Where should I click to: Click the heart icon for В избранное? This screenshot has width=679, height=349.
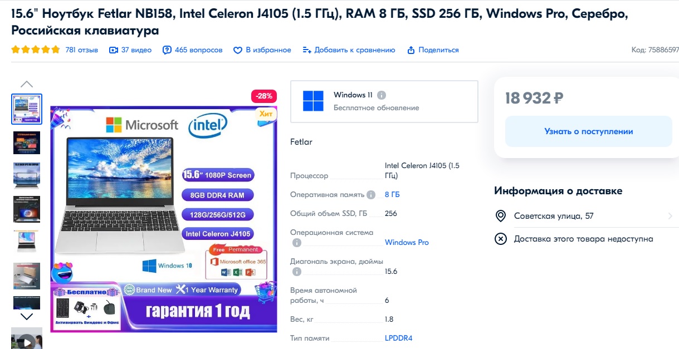pos(238,50)
